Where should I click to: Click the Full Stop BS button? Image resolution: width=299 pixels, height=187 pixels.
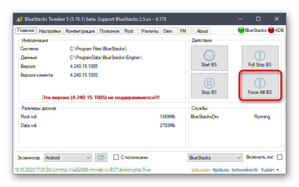tap(260, 58)
